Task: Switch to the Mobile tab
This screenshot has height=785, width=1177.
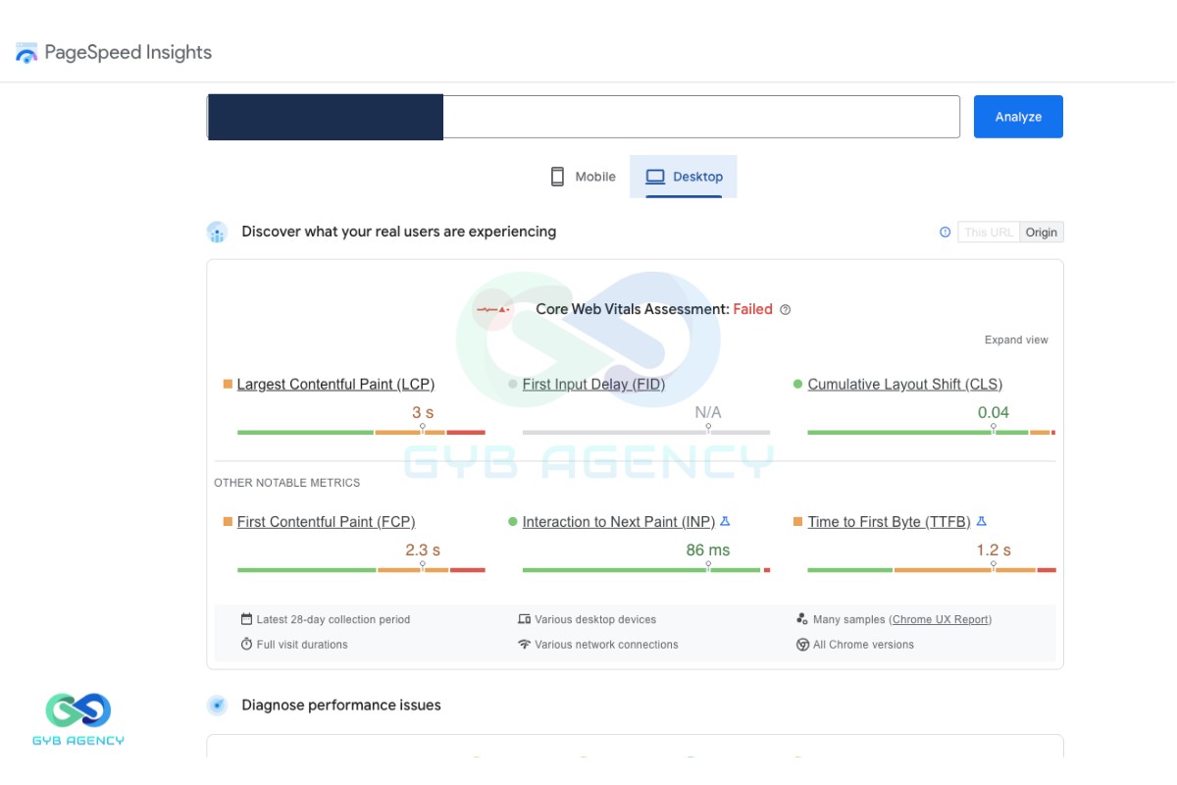Action: (584, 177)
